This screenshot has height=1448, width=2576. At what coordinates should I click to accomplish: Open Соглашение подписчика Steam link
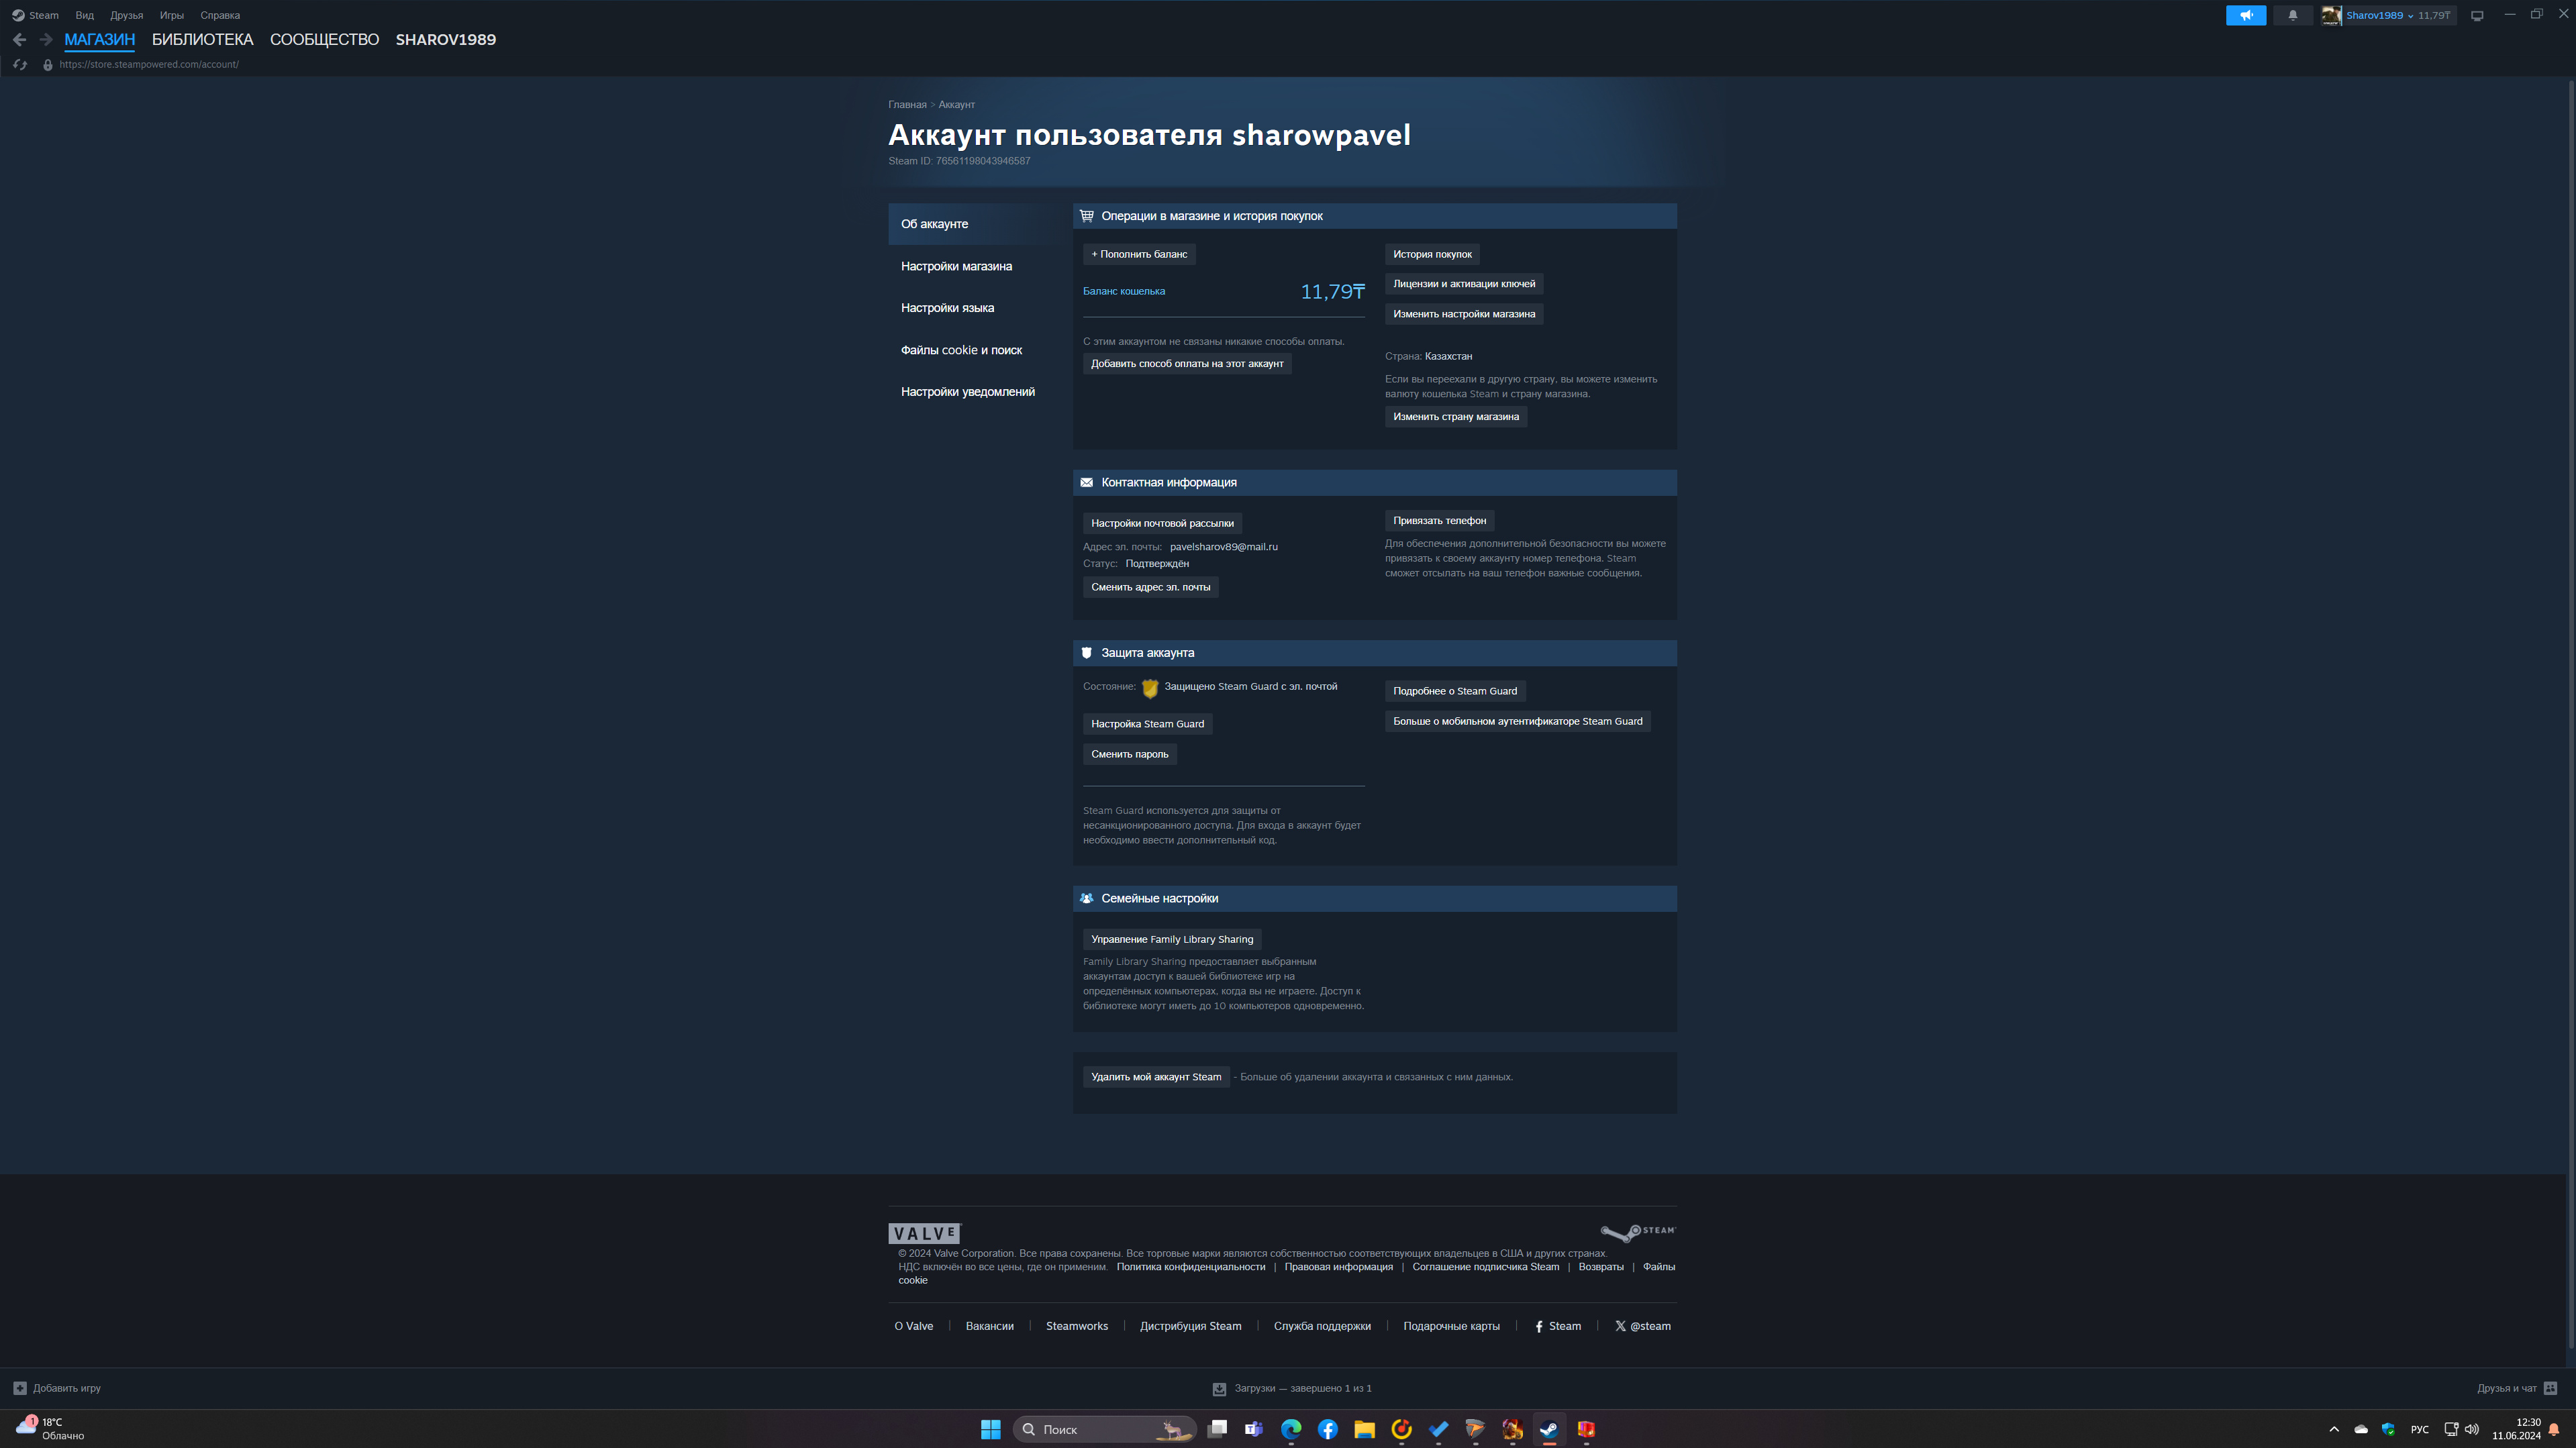1485,1267
